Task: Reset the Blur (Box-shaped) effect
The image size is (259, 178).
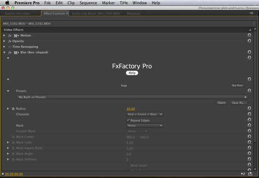Action: tap(249, 52)
